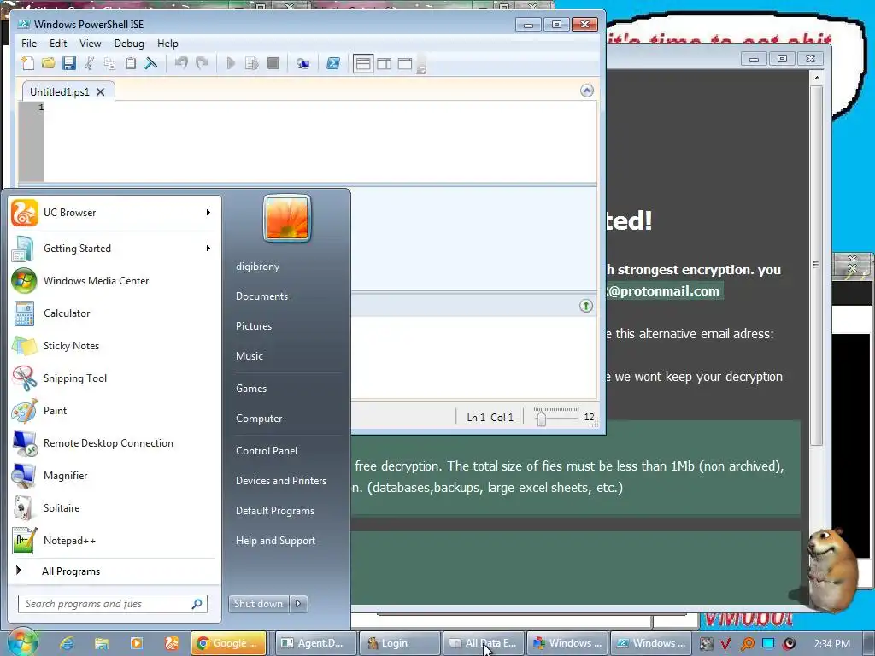Open a script file with folder icon

click(x=48, y=63)
